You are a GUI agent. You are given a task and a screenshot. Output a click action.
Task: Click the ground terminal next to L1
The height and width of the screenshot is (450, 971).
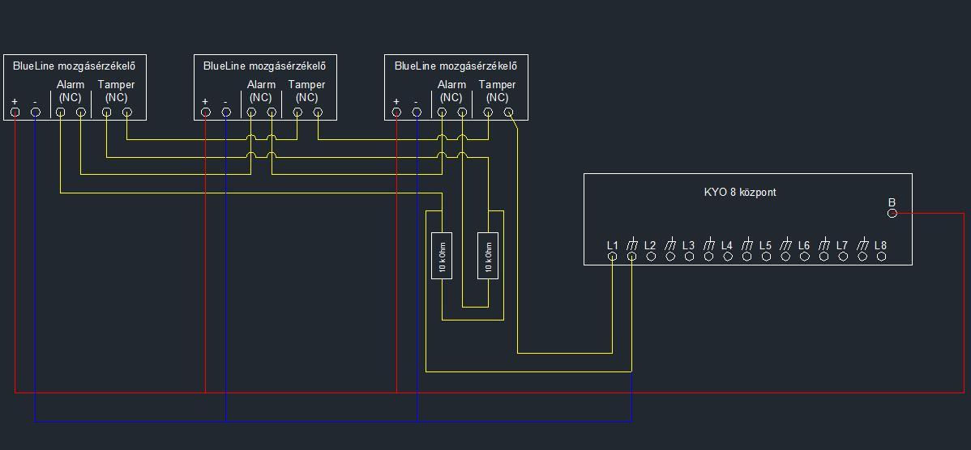631,256
